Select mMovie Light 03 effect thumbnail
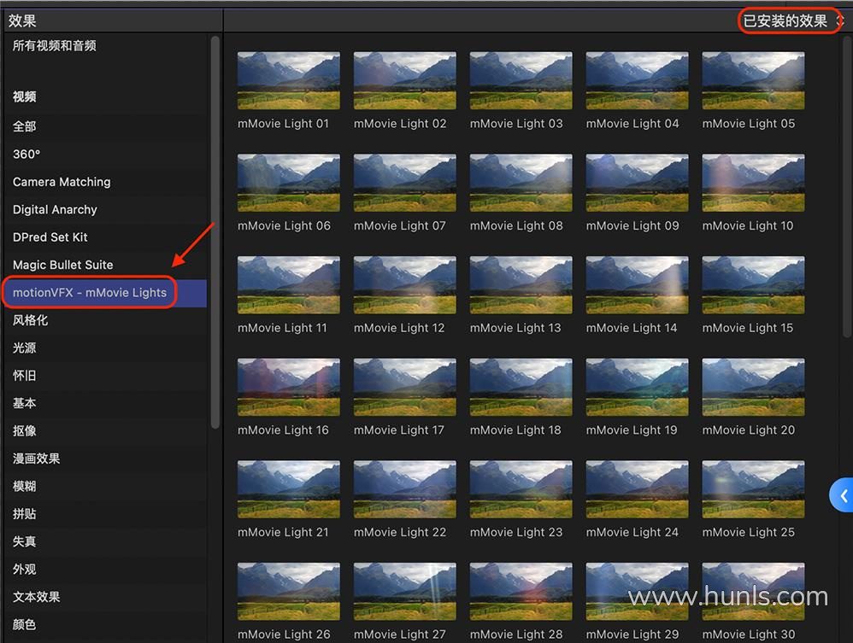The width and height of the screenshot is (853, 643). pos(521,80)
